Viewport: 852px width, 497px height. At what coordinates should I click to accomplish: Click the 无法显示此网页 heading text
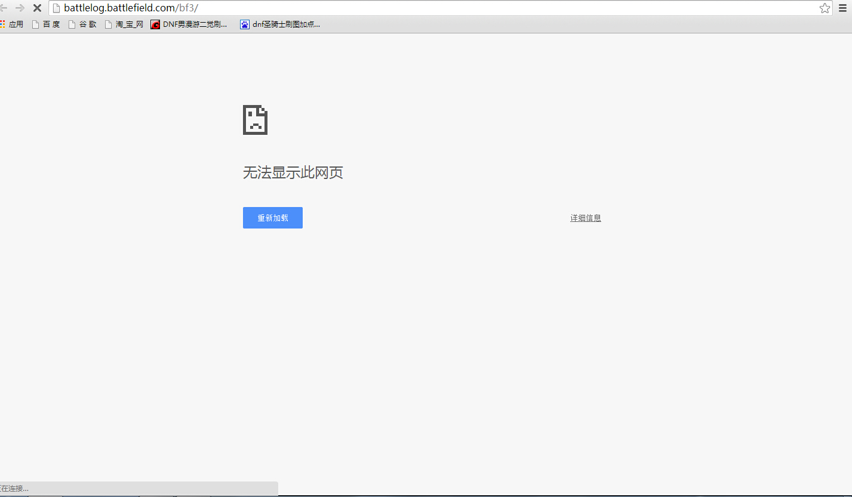coord(293,173)
